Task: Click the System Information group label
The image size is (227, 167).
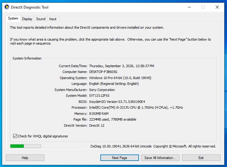Action: (27, 58)
